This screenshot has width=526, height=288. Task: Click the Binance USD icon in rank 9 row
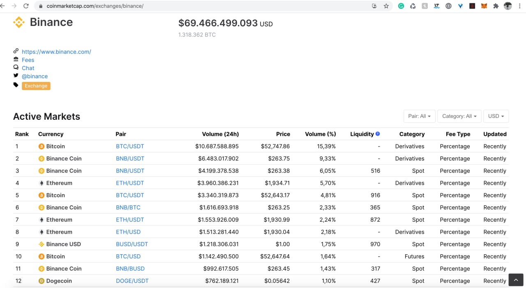[41, 244]
